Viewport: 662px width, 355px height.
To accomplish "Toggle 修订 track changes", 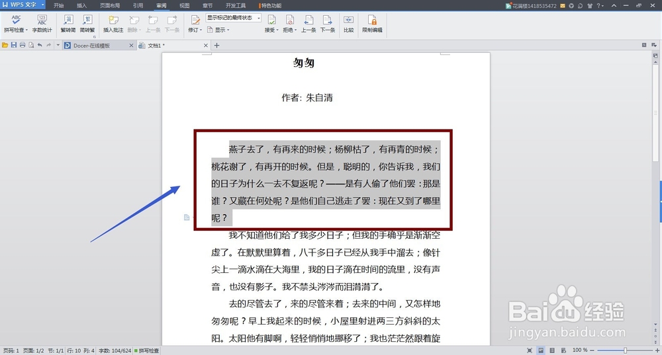I will pyautogui.click(x=194, y=24).
